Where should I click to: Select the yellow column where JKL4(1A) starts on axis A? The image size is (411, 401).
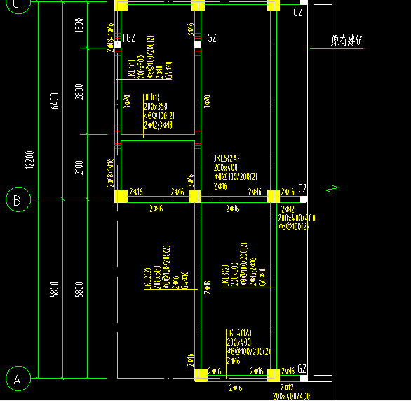click(201, 375)
